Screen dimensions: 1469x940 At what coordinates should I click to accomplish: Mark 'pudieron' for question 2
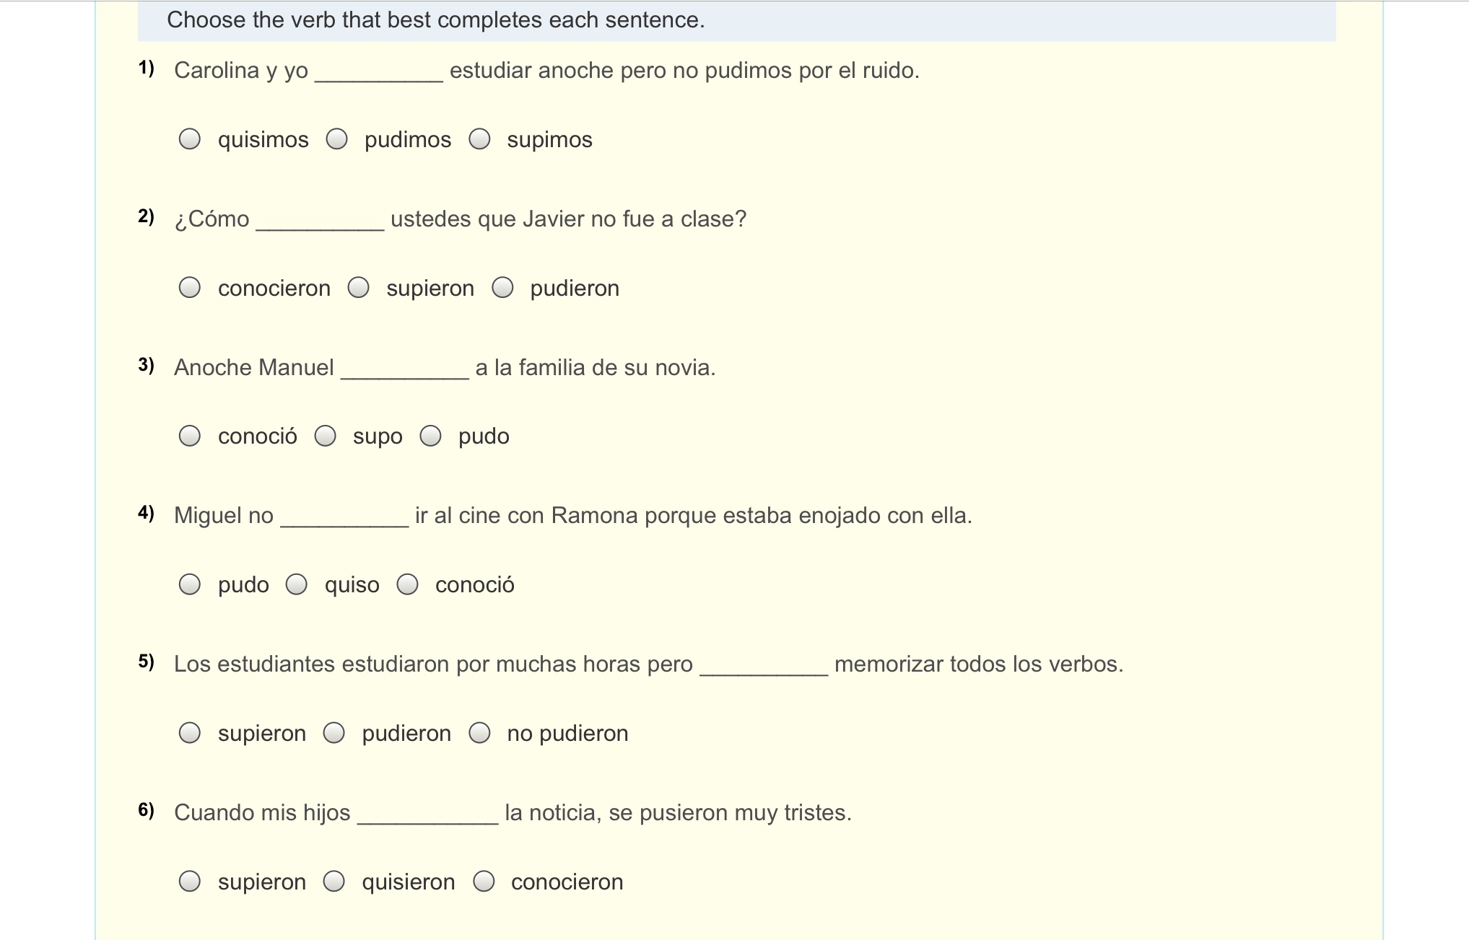(x=502, y=288)
